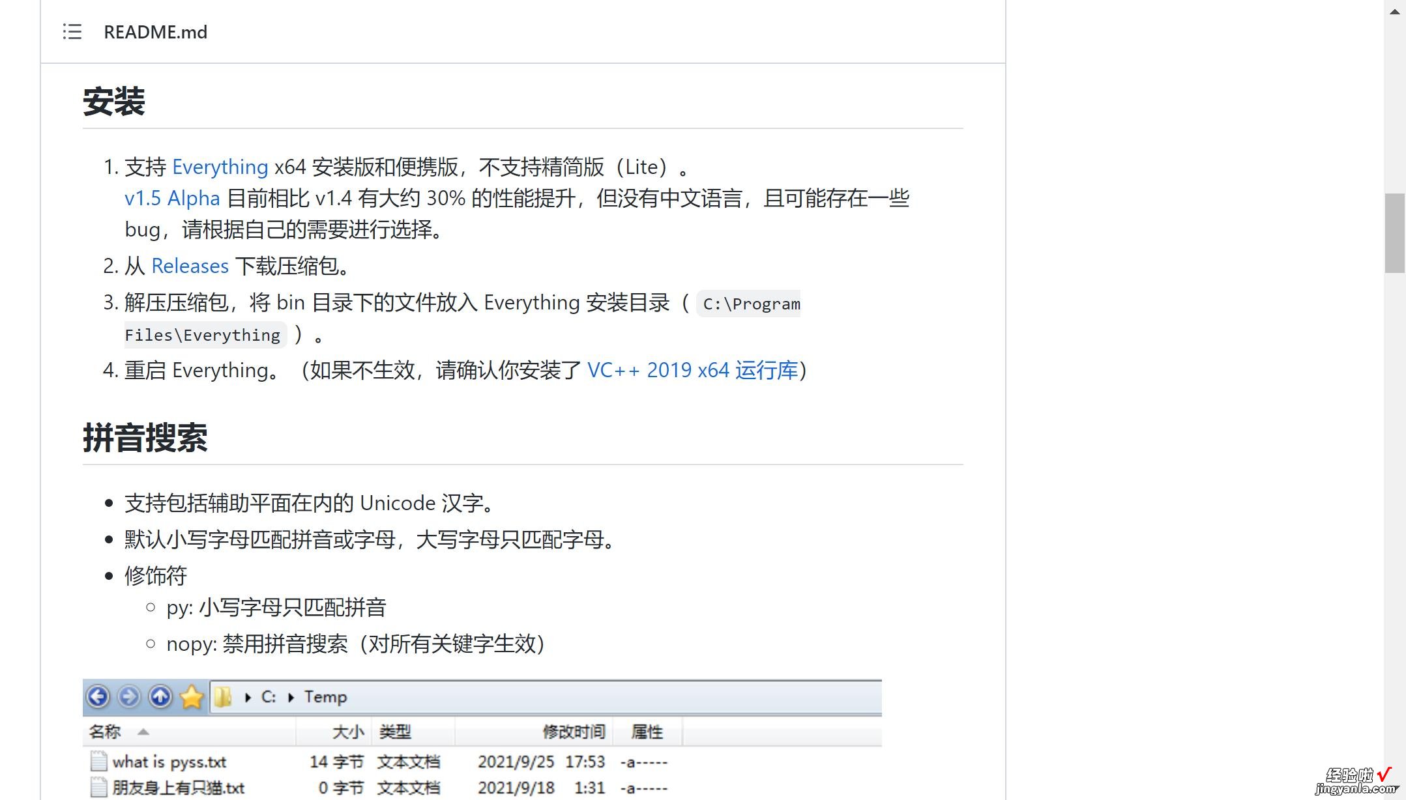Screen dimensions: 1406x800
Task: Click the C: breadcrumb in the address bar
Action: coord(268,696)
